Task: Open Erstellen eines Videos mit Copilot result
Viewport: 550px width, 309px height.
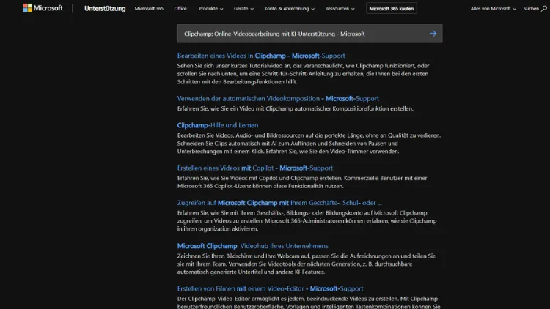Action: click(x=255, y=168)
